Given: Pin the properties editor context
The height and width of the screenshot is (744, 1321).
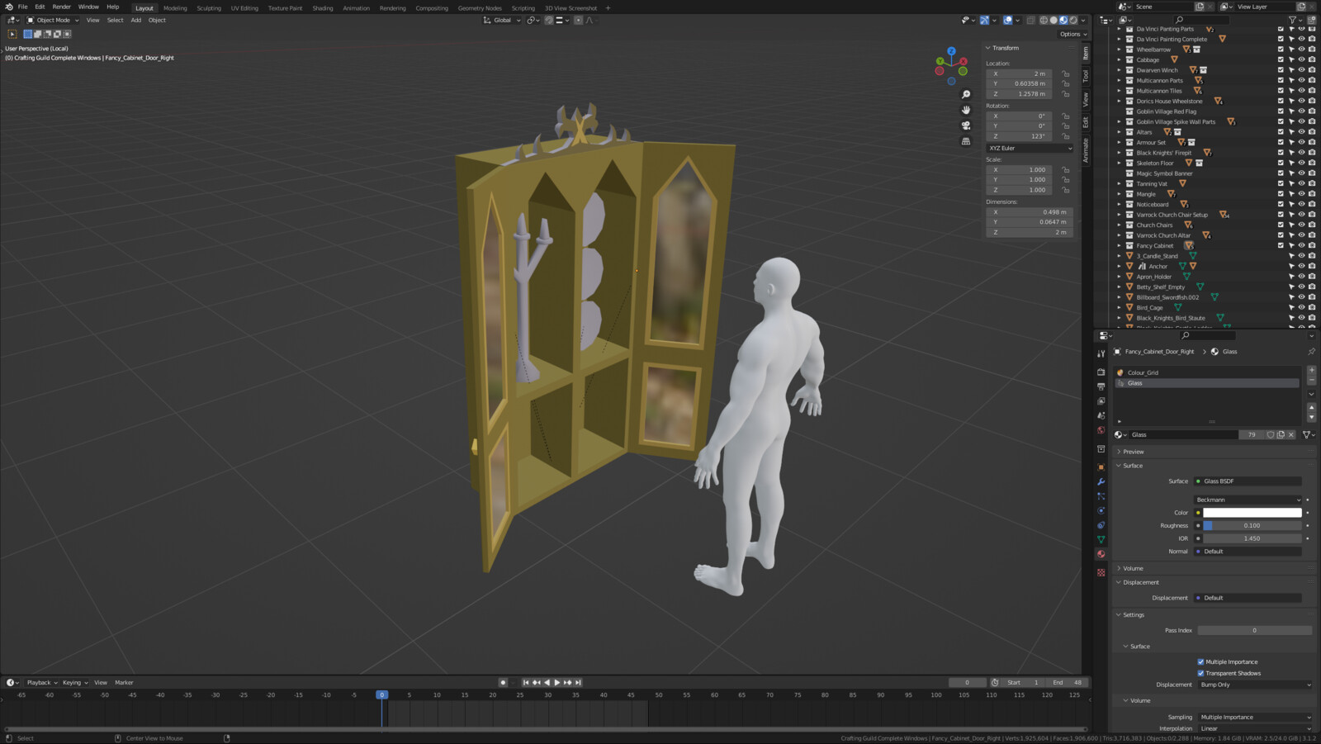Looking at the screenshot, I should coord(1311,352).
